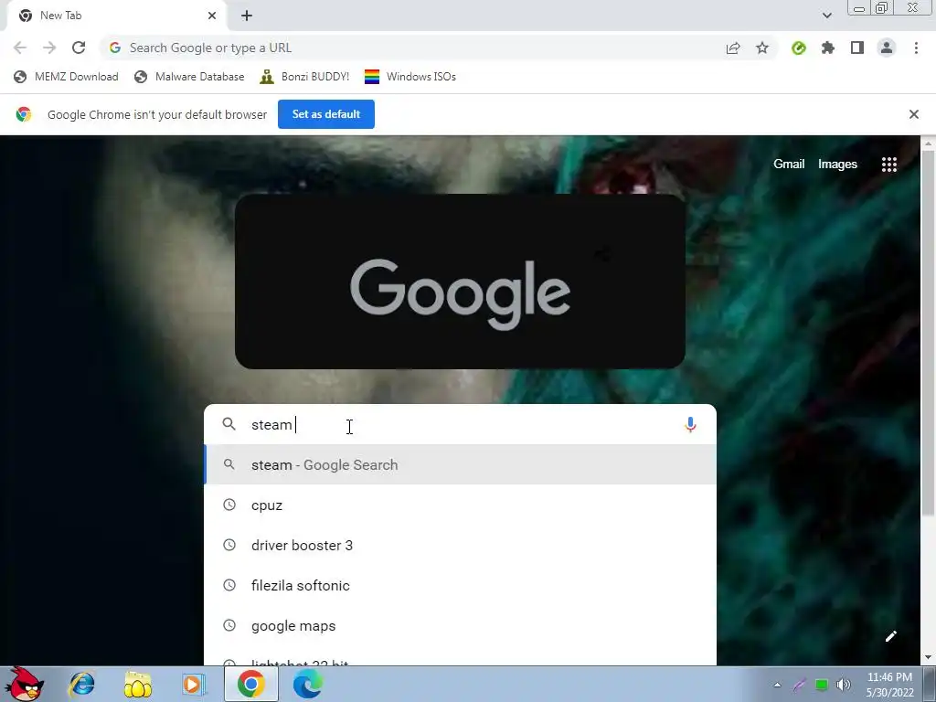The image size is (936, 702).
Task: Open the MEMZ Download bookmark
Action: tap(66, 77)
